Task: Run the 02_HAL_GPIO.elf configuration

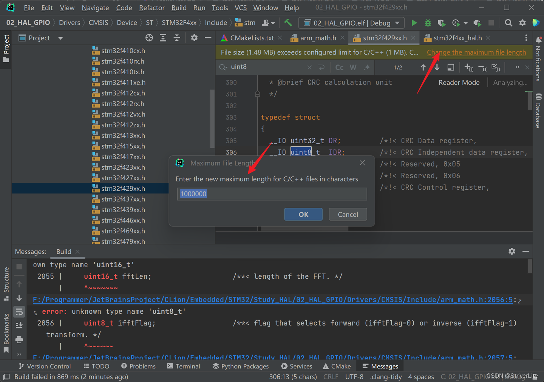Action: point(414,23)
